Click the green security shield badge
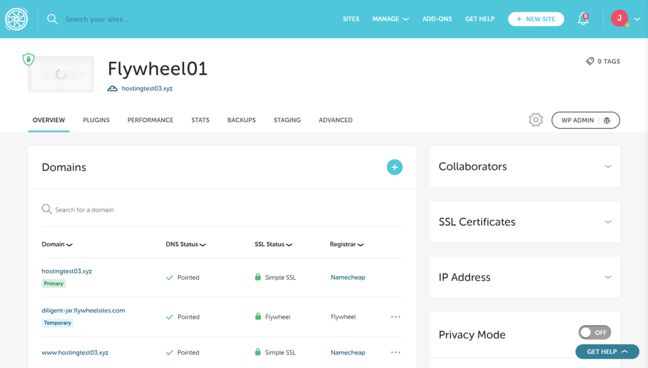The image size is (648, 368). click(28, 59)
